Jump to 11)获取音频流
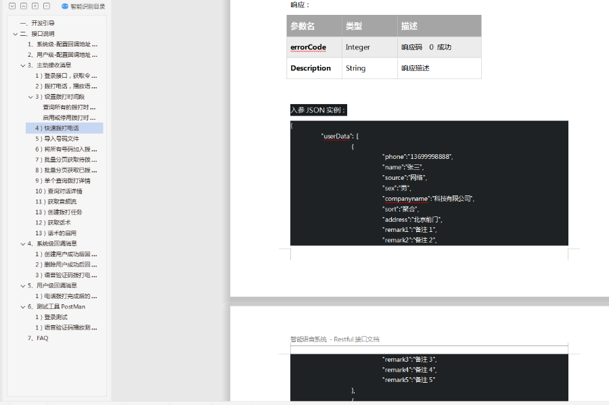This screenshot has width=609, height=405. click(x=56, y=201)
